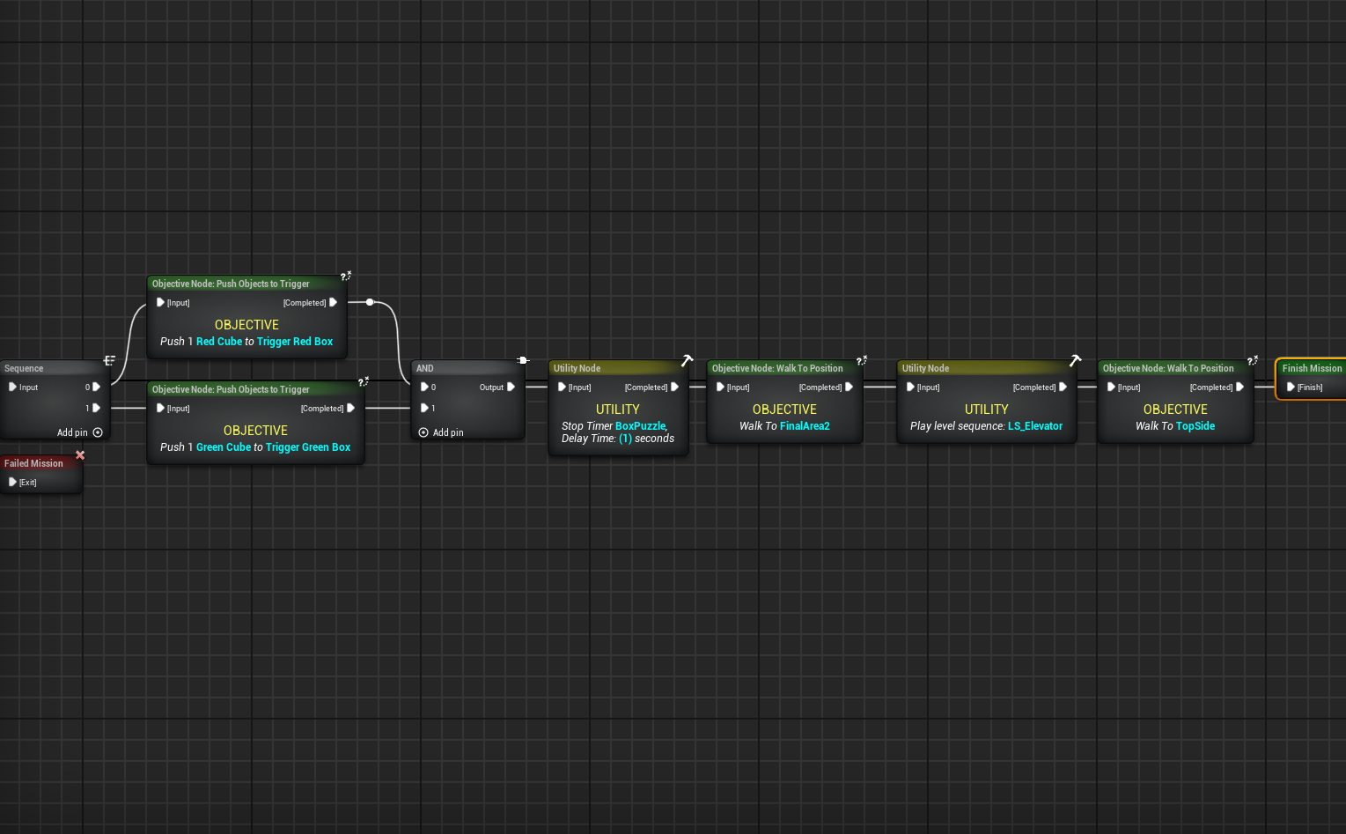
Task: Click Completed pin of Play level sequence node
Action: (x=1063, y=387)
